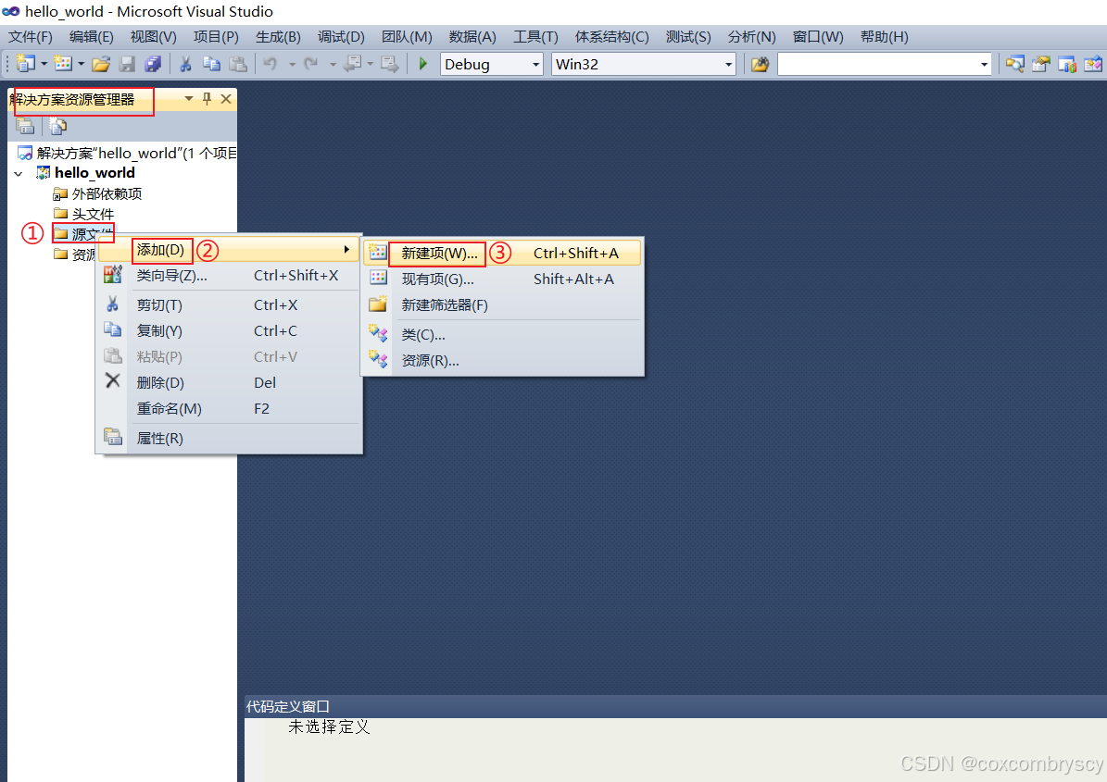
Task: Open the New Project icon dropdown arrow
Action: (x=44, y=64)
